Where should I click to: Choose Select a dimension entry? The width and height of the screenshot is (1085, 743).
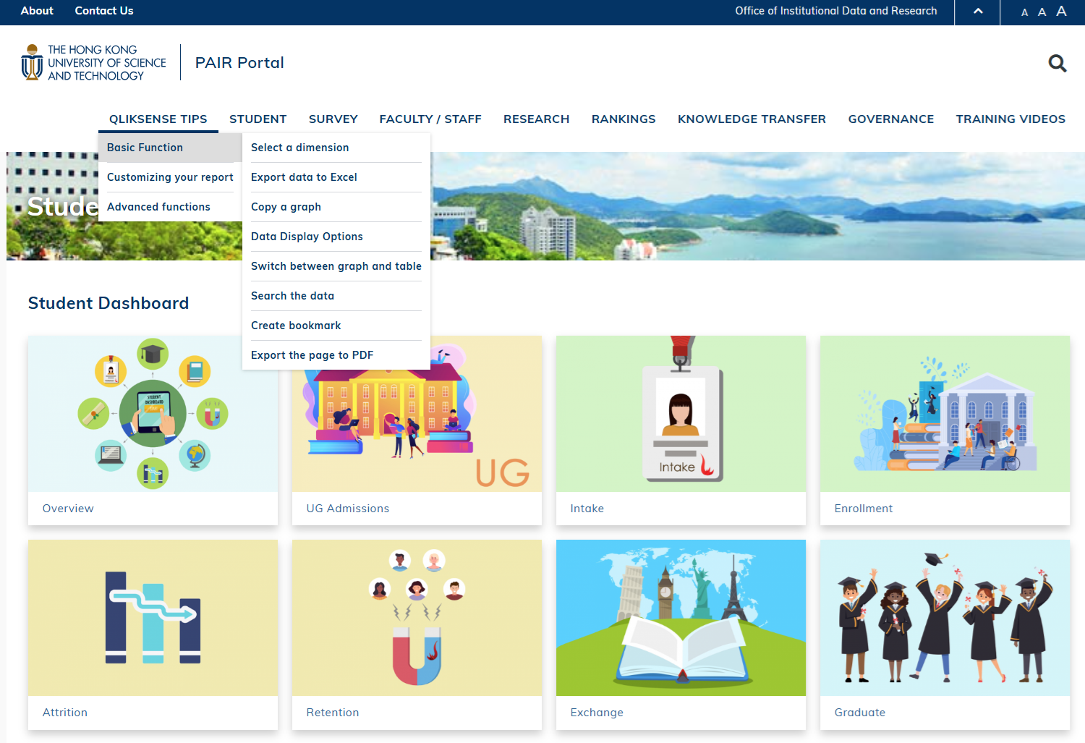click(336, 148)
